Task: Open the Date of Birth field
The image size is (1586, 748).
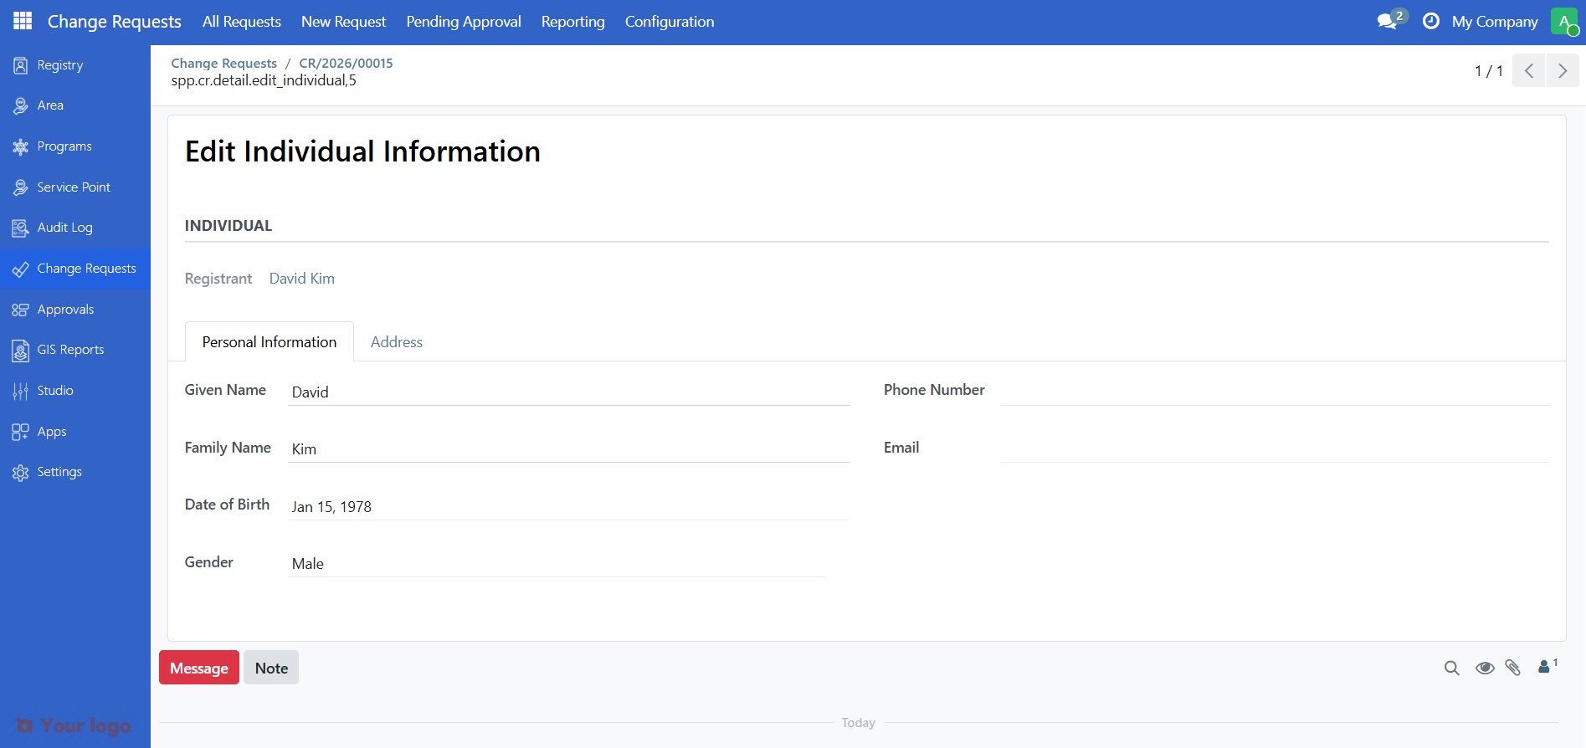Action: point(569,507)
